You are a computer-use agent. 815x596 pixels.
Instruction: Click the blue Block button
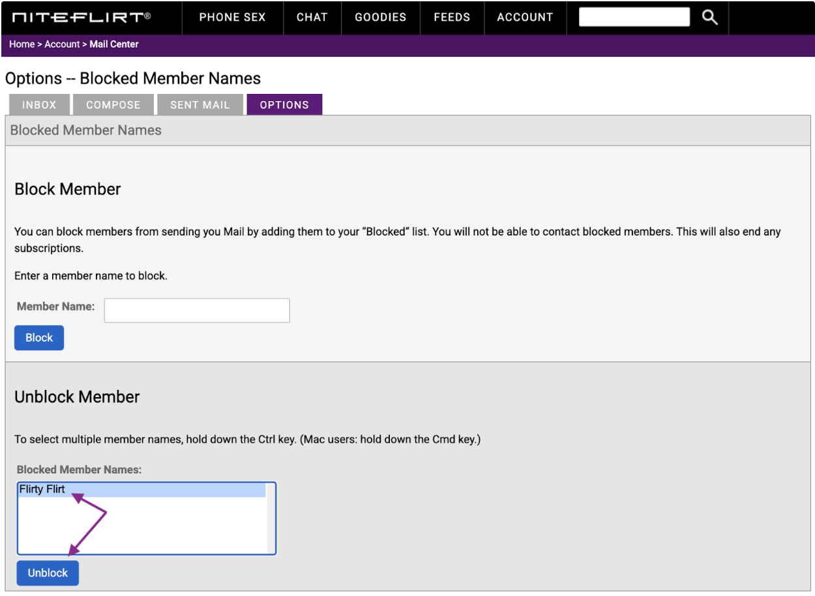click(39, 338)
